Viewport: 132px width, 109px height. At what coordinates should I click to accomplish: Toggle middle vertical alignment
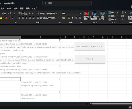[x=23, y=13]
